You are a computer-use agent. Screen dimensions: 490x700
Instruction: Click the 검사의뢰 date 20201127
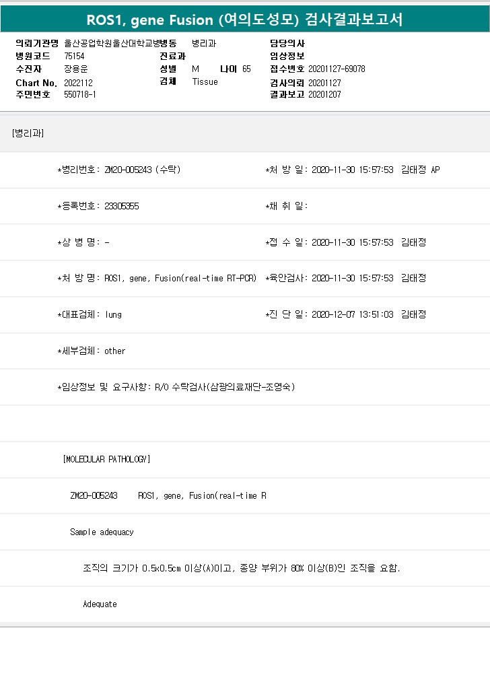click(x=324, y=82)
